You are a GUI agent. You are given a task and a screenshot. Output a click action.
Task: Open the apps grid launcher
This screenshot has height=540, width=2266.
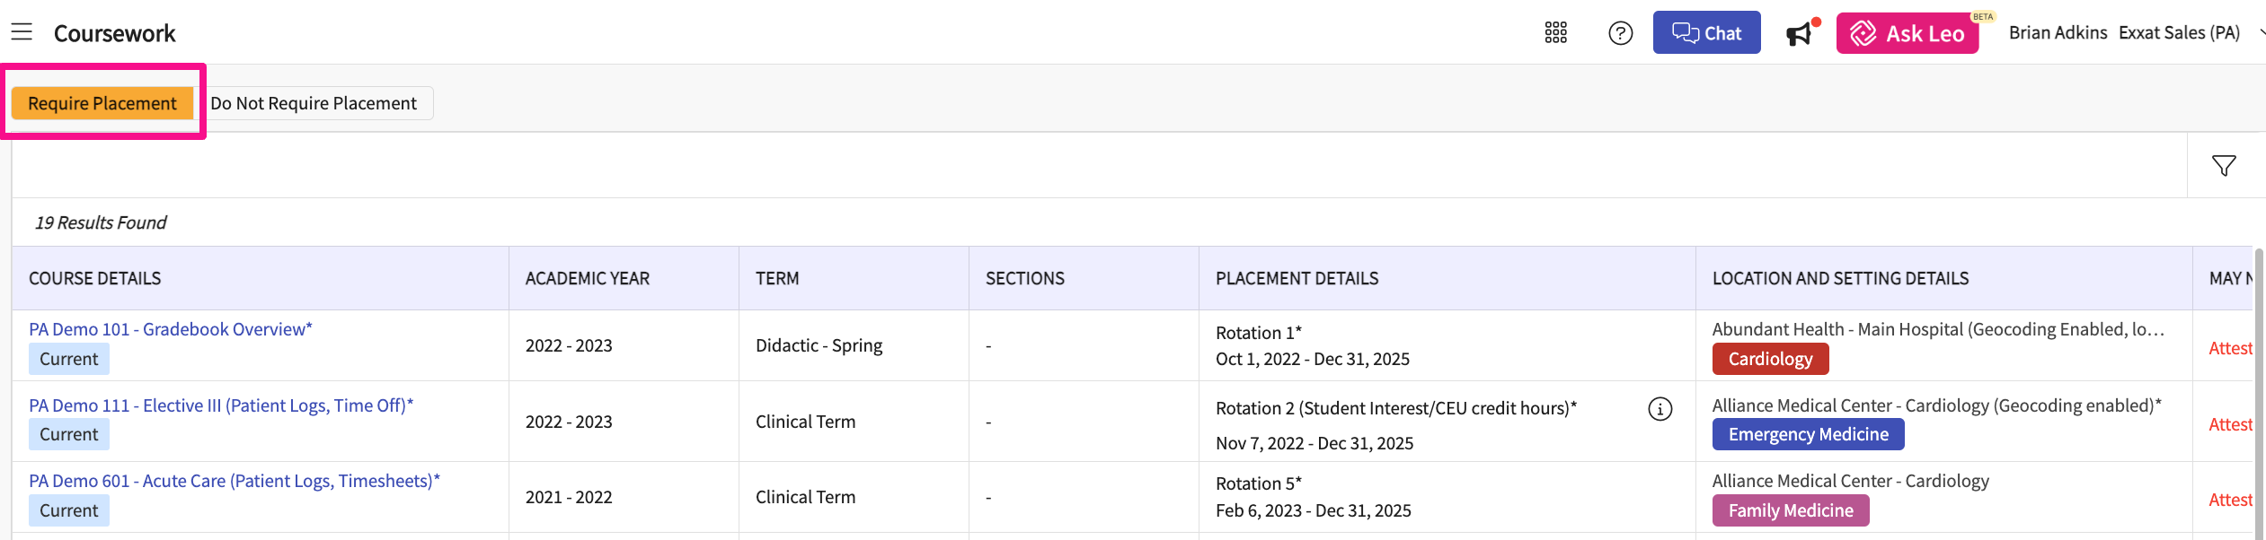(x=1555, y=33)
